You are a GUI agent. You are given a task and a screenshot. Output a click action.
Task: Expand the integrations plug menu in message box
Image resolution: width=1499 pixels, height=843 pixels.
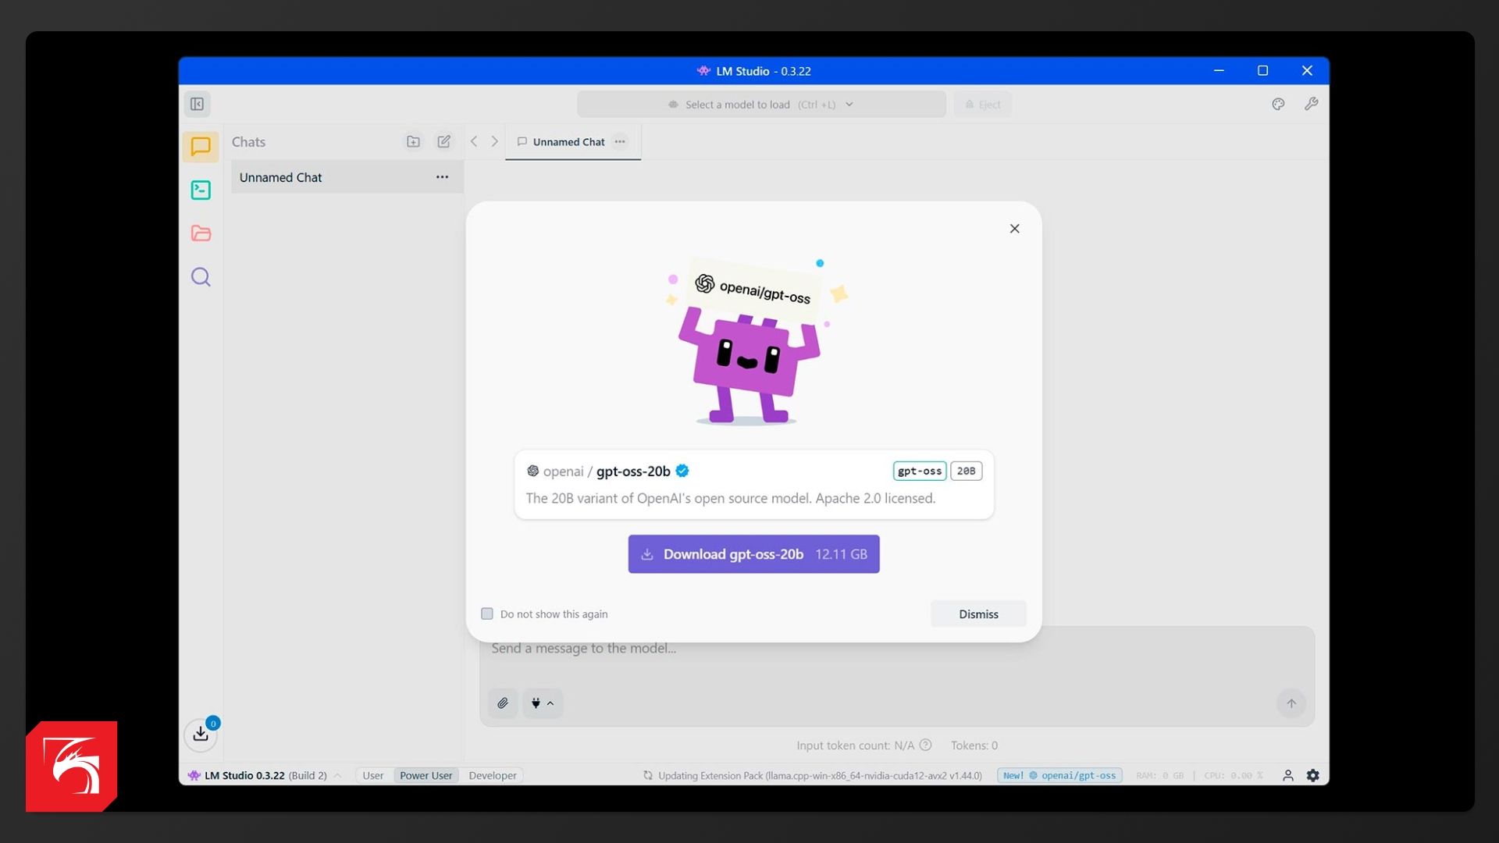click(543, 703)
